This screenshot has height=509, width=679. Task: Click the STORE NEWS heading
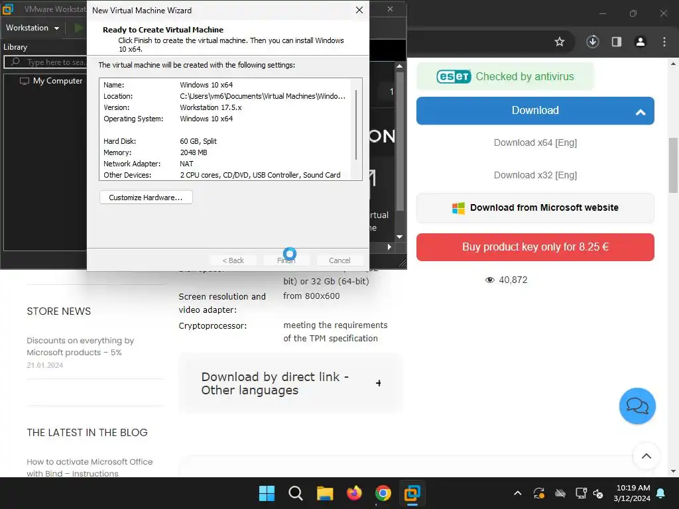(59, 311)
